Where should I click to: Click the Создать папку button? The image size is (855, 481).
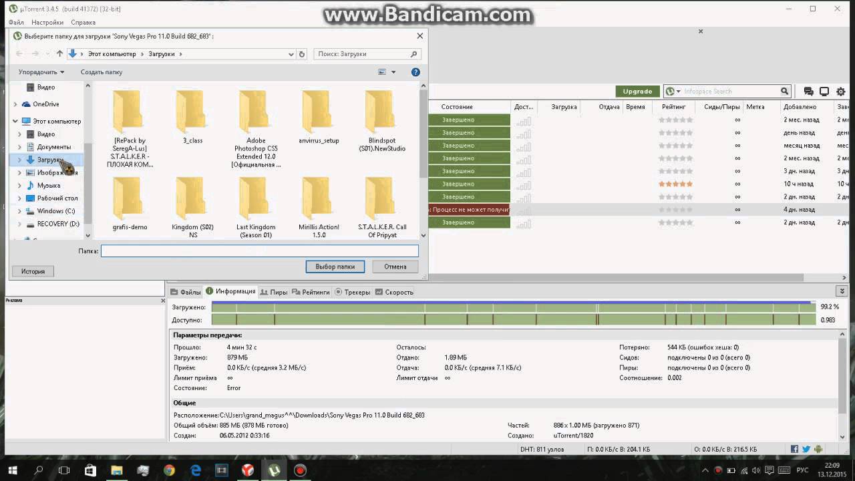click(x=102, y=72)
